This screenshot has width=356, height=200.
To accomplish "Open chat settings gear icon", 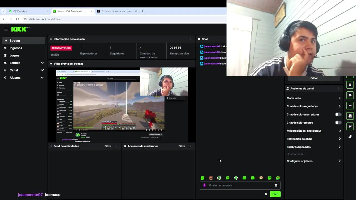I will [266, 194].
